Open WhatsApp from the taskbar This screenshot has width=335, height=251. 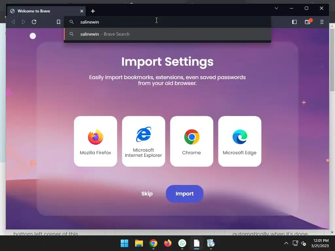[182, 243]
